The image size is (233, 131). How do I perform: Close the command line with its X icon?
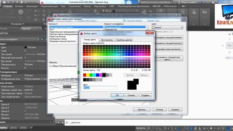coord(58,123)
